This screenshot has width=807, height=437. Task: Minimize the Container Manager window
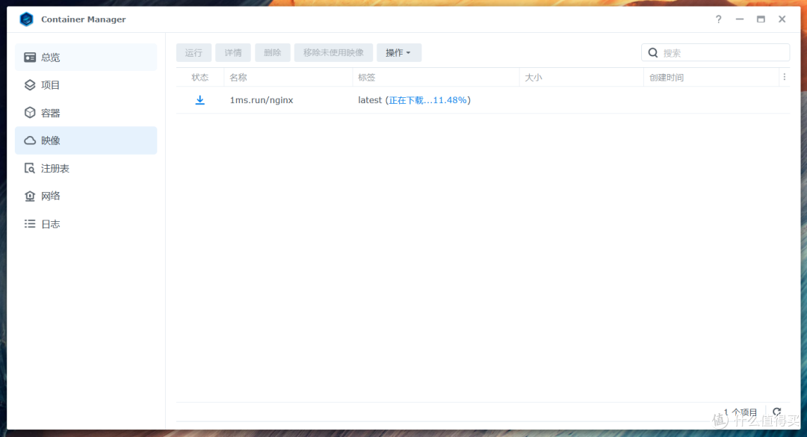coord(740,19)
